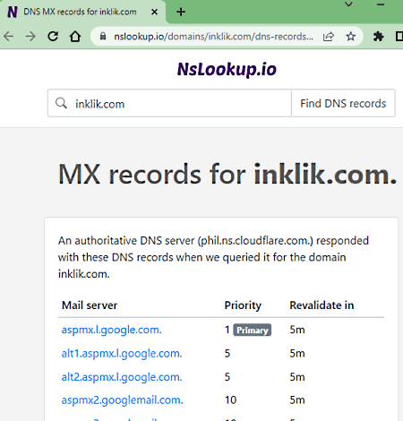The image size is (403, 421).
Task: Click the Revalidate in column header
Action: point(322,305)
